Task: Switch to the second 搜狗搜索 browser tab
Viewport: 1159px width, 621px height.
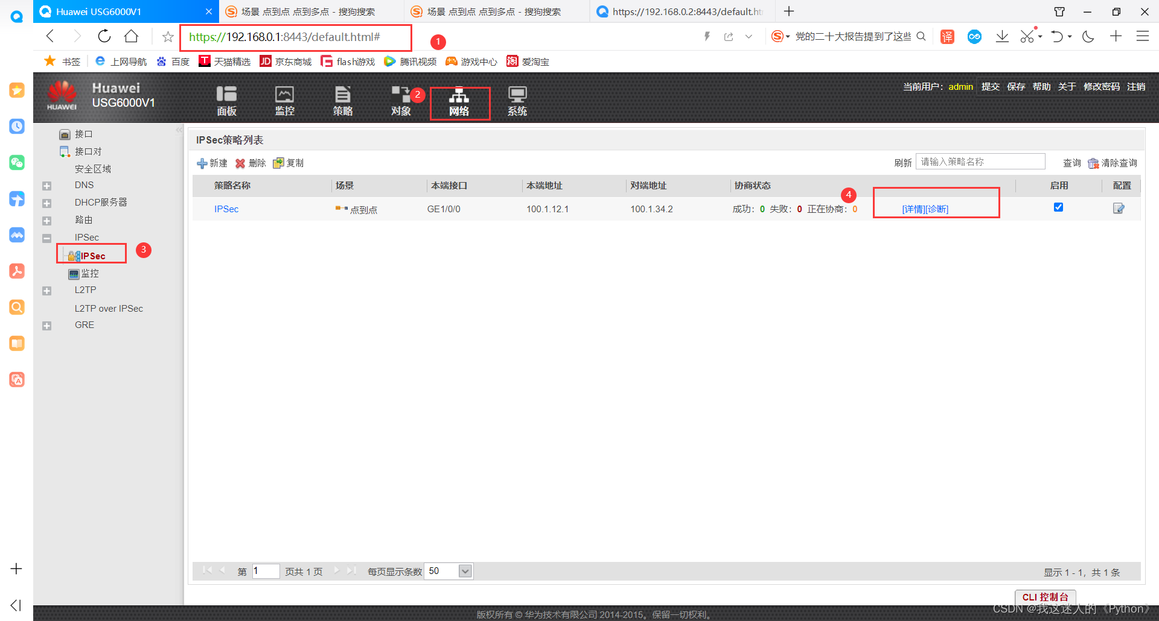Action: [495, 11]
